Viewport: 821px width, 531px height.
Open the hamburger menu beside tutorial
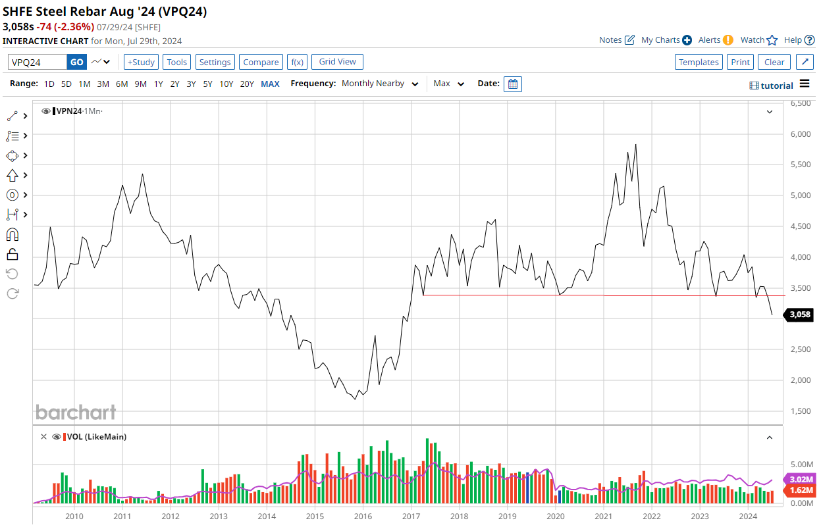(805, 84)
